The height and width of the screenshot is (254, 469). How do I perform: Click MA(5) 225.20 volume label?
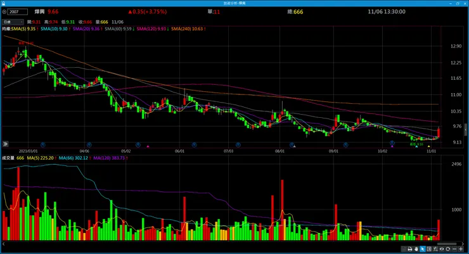pyautogui.click(x=40, y=158)
